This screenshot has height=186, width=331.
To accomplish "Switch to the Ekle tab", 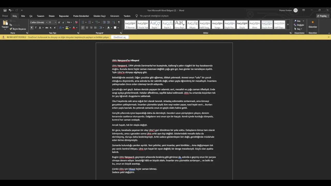I will 23,16.
